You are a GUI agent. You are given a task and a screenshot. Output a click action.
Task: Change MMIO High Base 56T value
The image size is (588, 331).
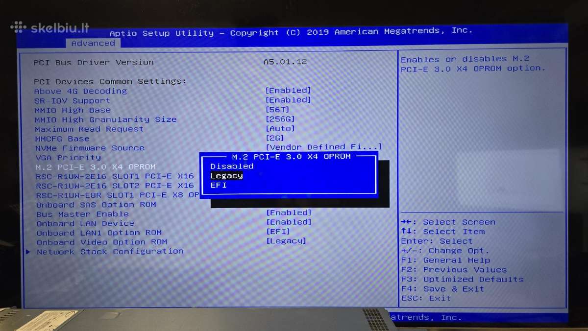point(277,110)
